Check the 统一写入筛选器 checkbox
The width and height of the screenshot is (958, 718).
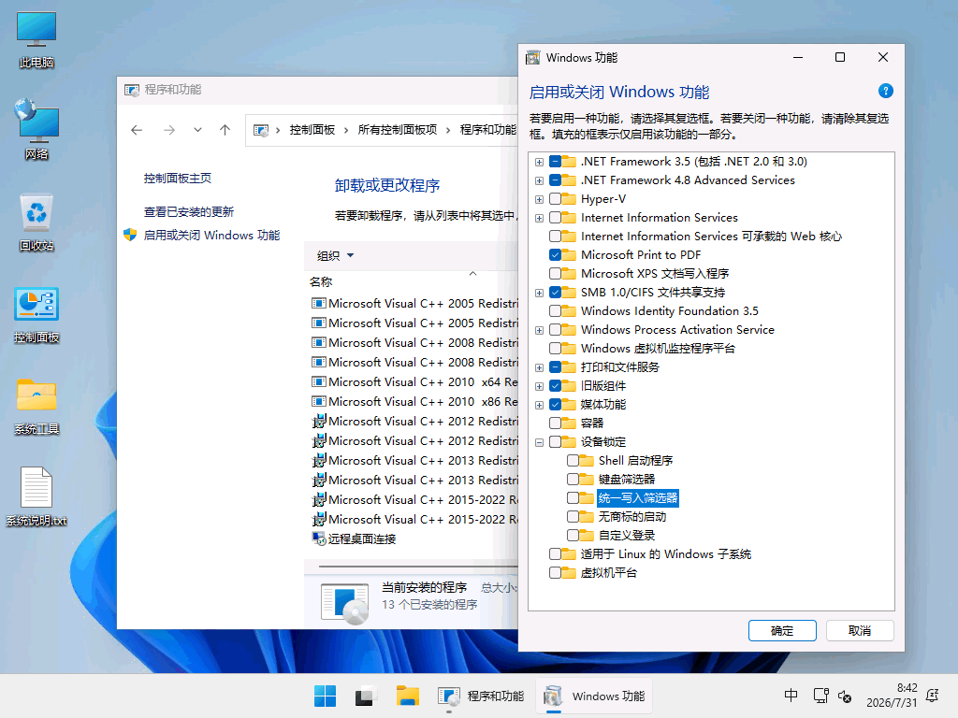tap(573, 498)
